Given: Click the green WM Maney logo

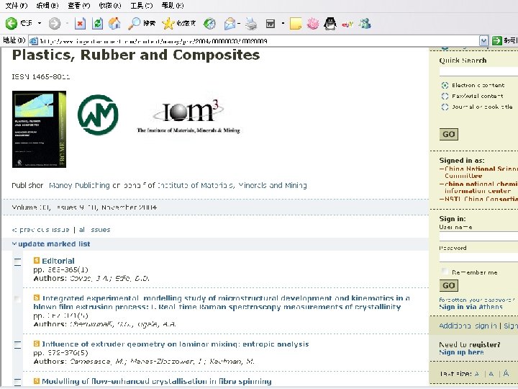Looking at the screenshot, I should pos(98,115).
